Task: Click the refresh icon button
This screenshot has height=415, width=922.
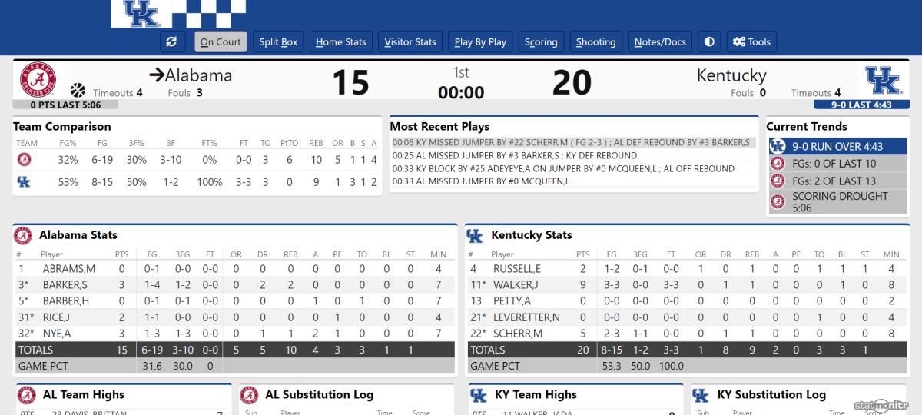Action: point(171,42)
